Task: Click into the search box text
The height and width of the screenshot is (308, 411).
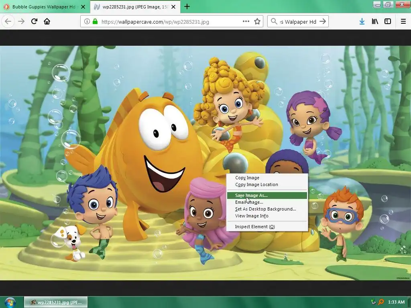Action: click(x=298, y=22)
